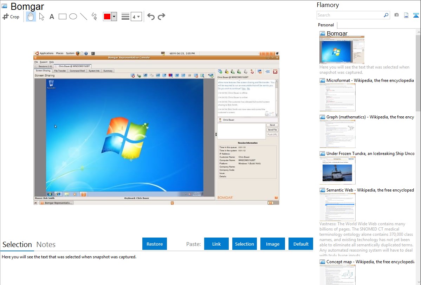The height and width of the screenshot is (285, 421).
Task: Click the Default paste button
Action: click(301, 244)
